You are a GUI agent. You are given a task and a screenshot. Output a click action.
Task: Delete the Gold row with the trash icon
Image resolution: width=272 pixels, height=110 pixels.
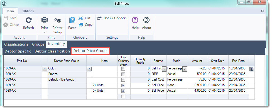click(x=252, y=69)
